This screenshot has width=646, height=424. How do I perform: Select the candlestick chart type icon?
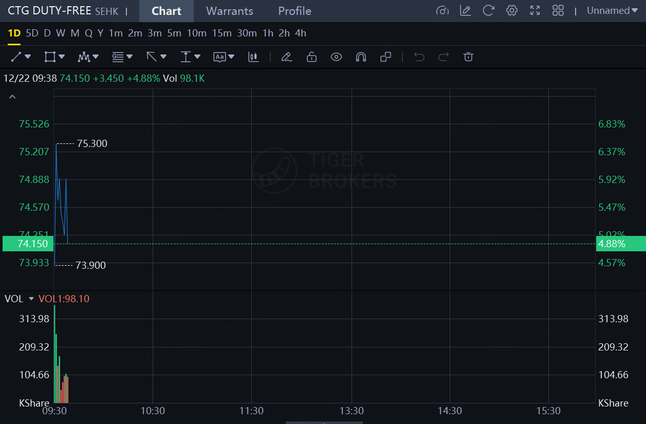tap(253, 57)
